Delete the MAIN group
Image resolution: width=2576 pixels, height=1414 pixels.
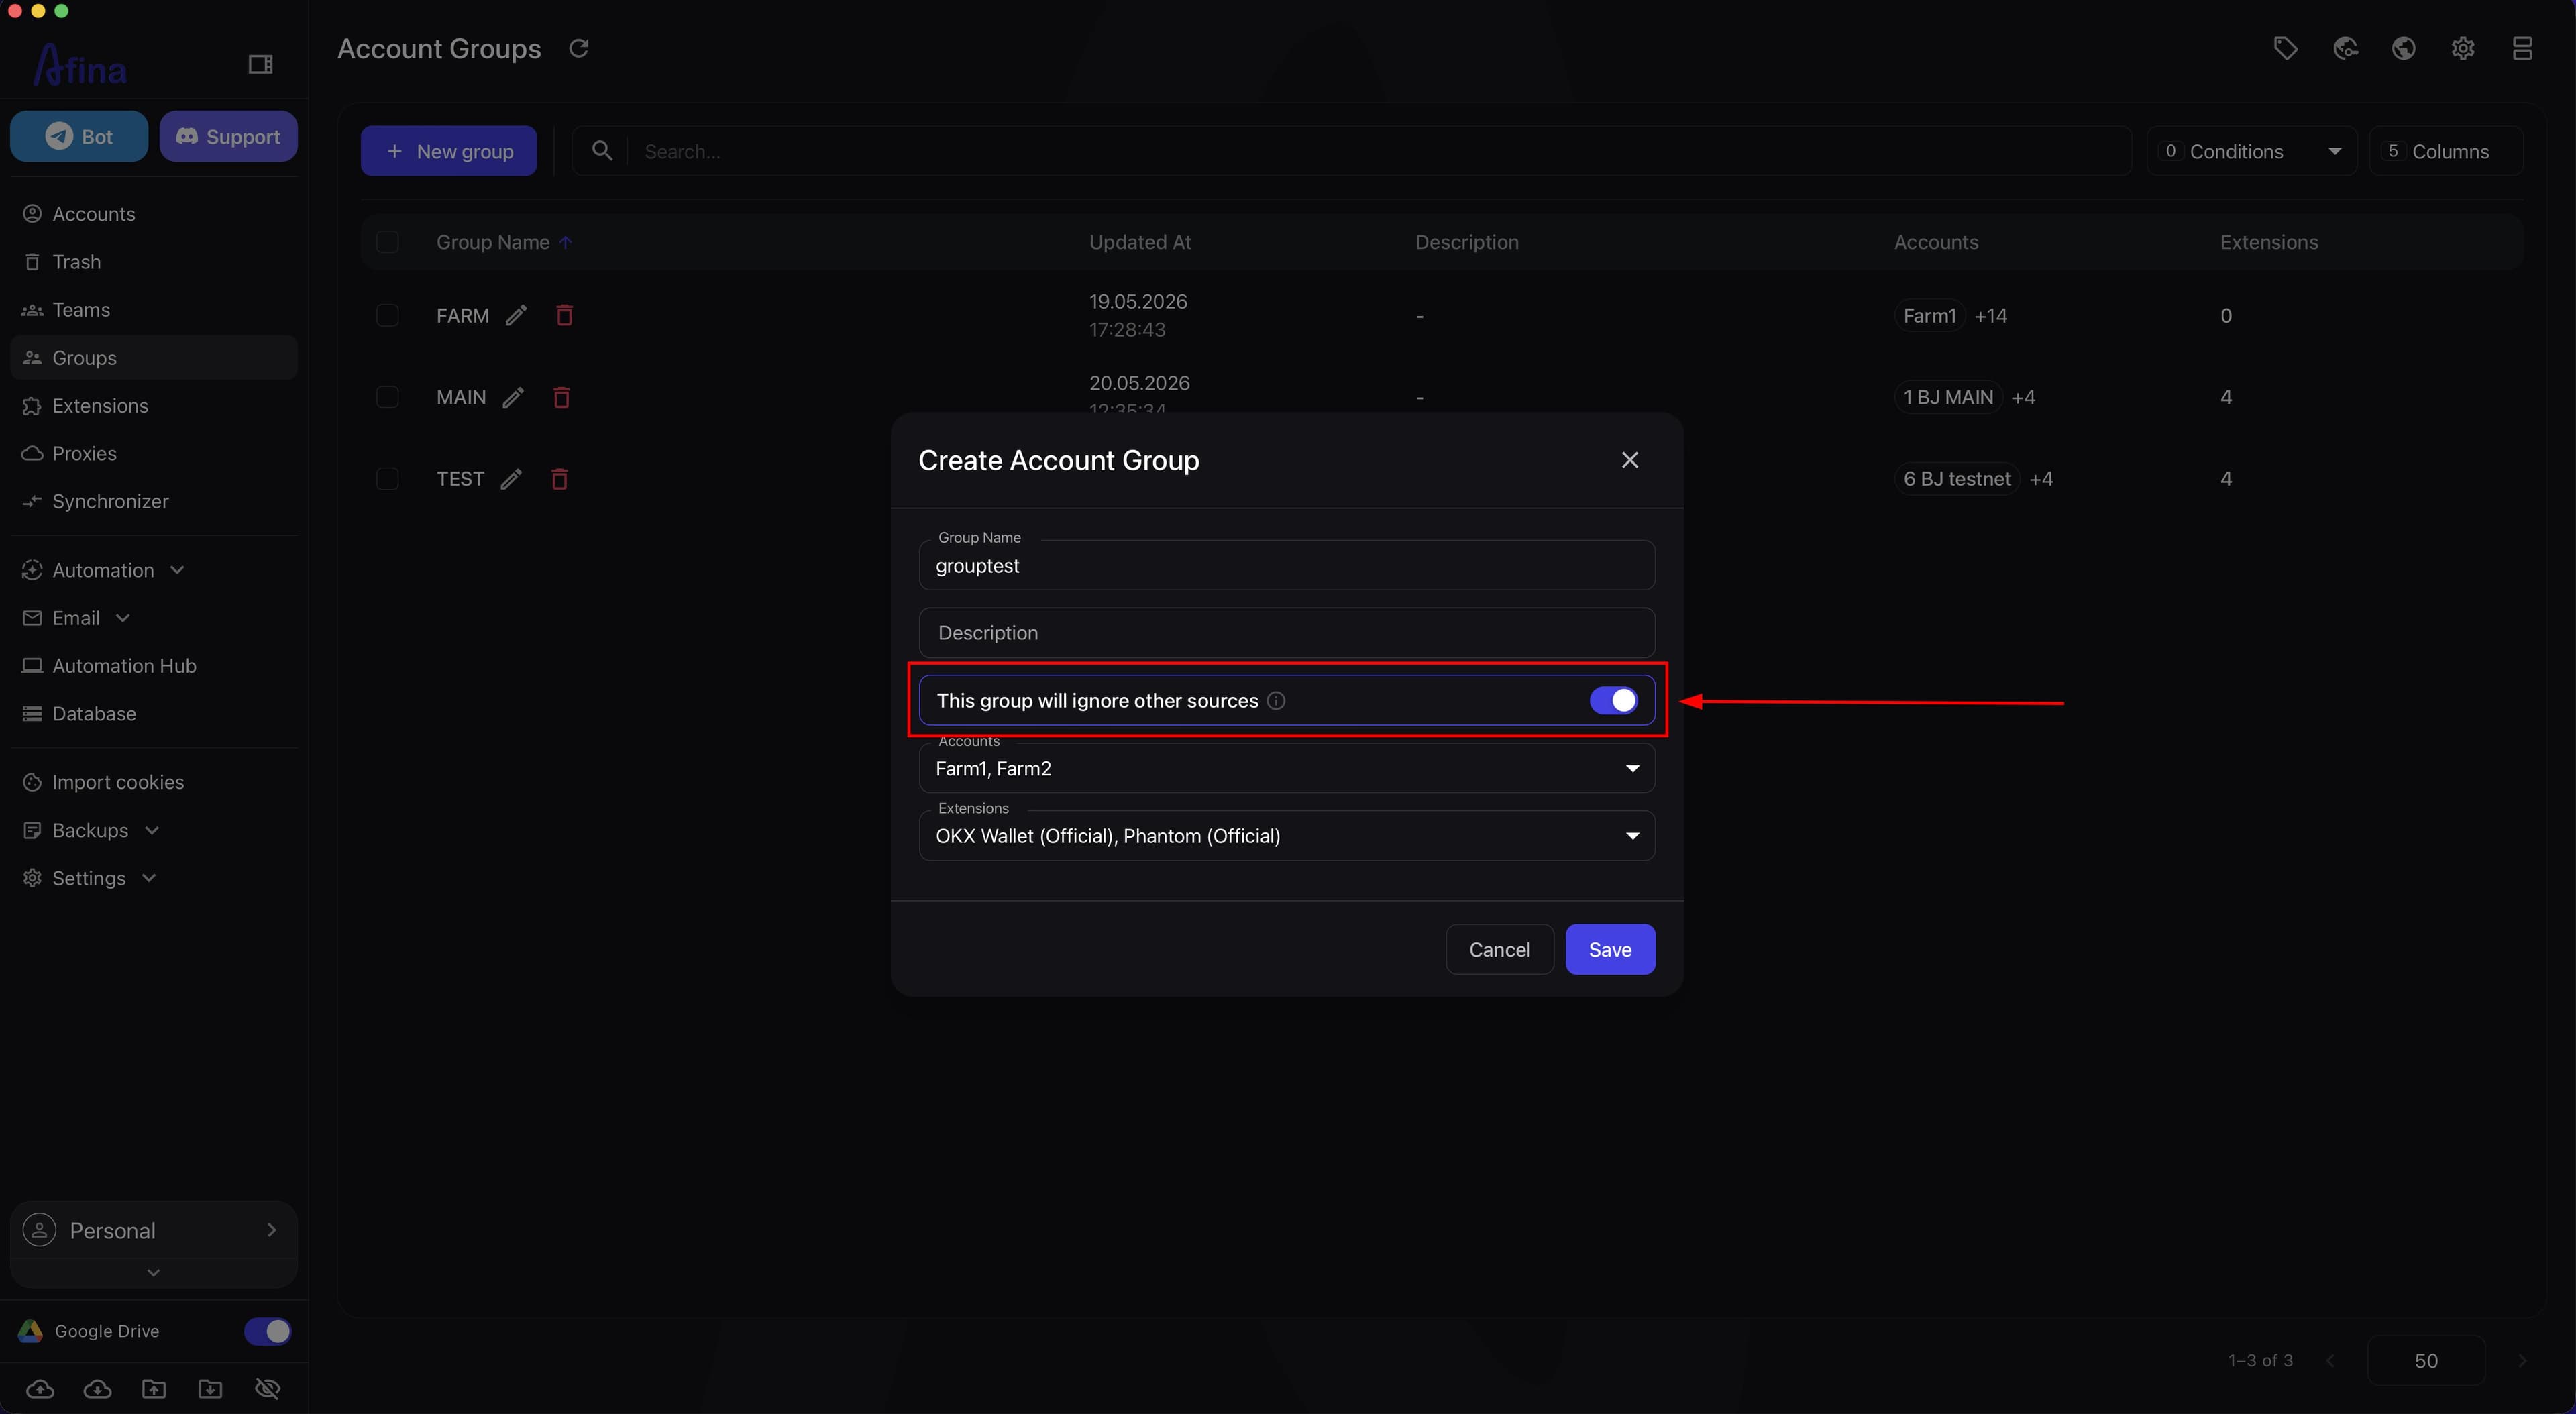(x=561, y=397)
